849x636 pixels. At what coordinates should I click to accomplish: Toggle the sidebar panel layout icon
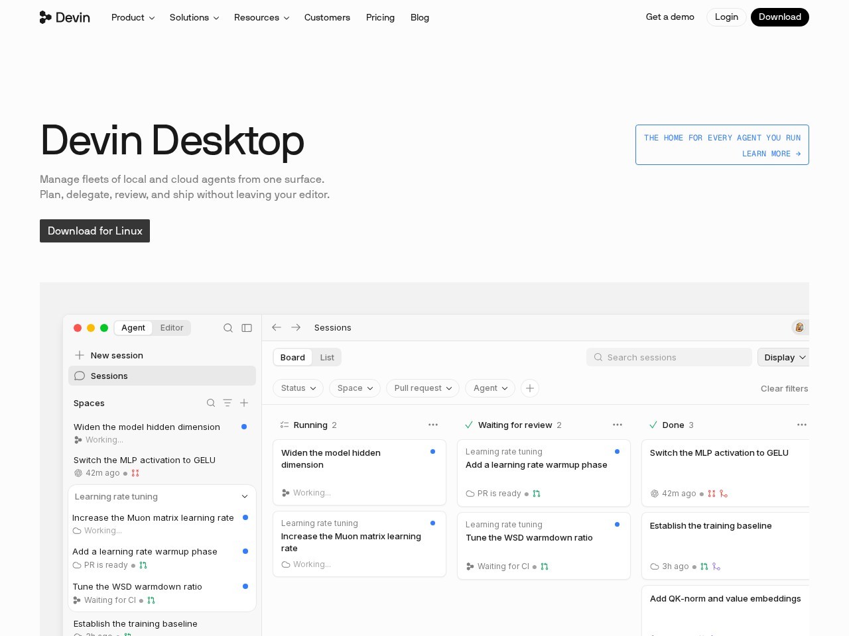point(247,328)
